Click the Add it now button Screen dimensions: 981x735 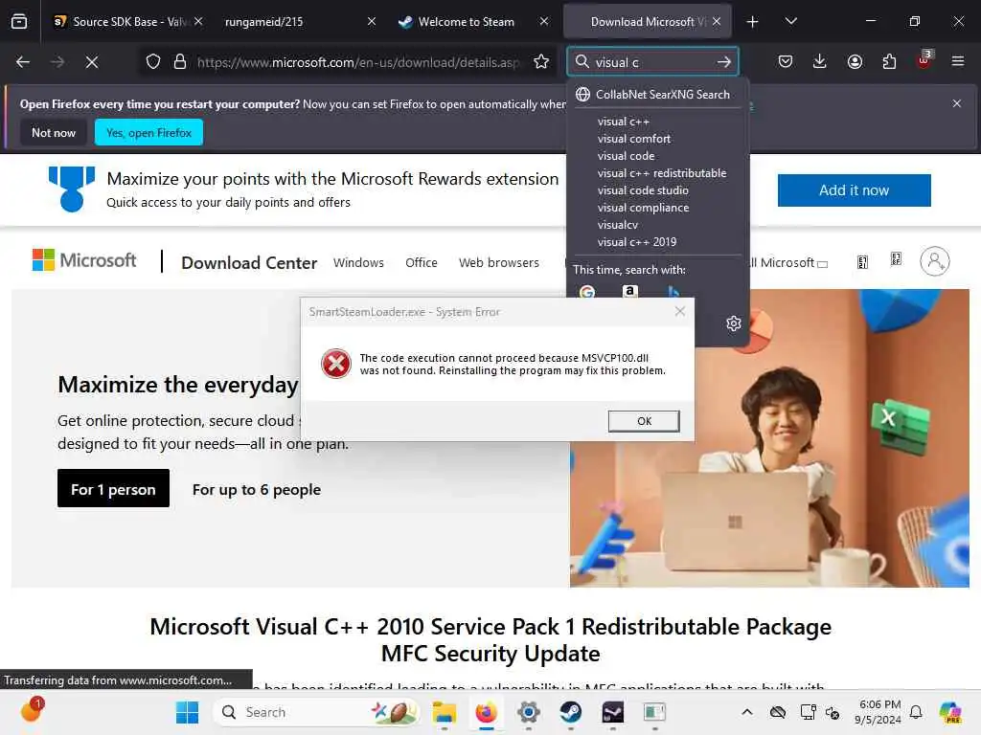[x=854, y=190]
